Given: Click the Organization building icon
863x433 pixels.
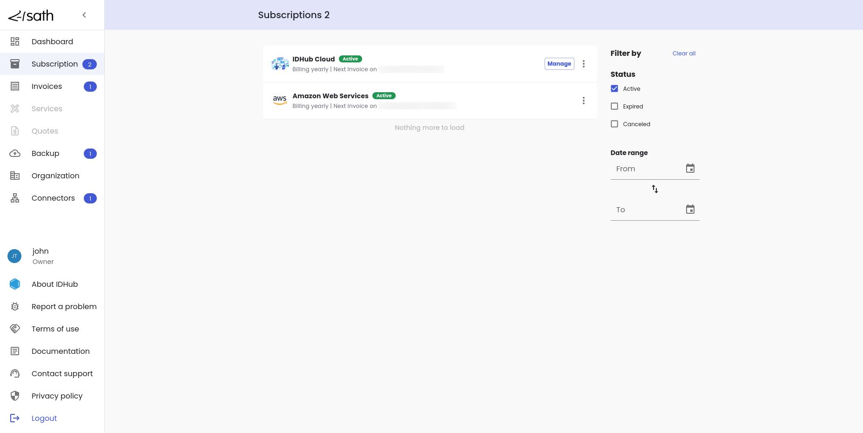Looking at the screenshot, I should (15, 176).
